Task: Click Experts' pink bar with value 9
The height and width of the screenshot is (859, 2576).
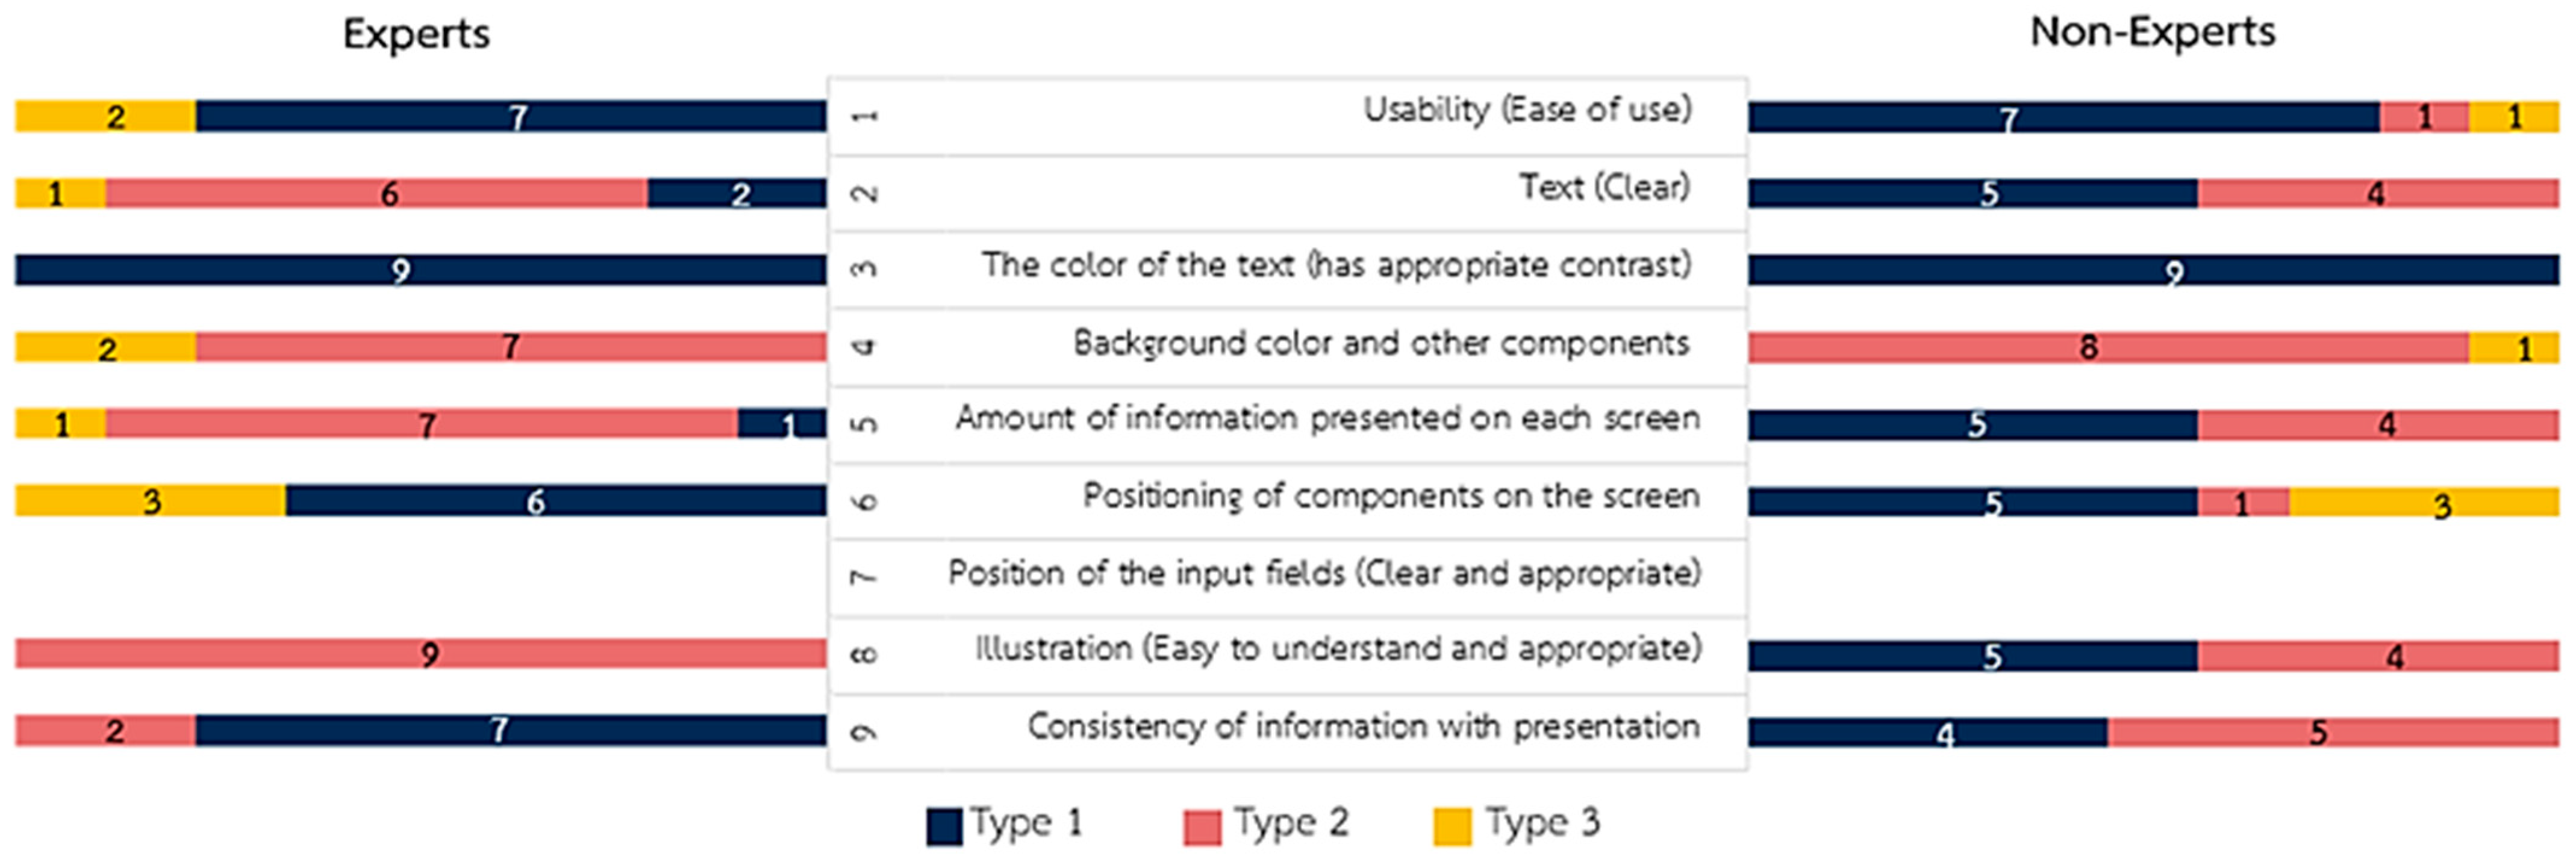Action: [420, 654]
